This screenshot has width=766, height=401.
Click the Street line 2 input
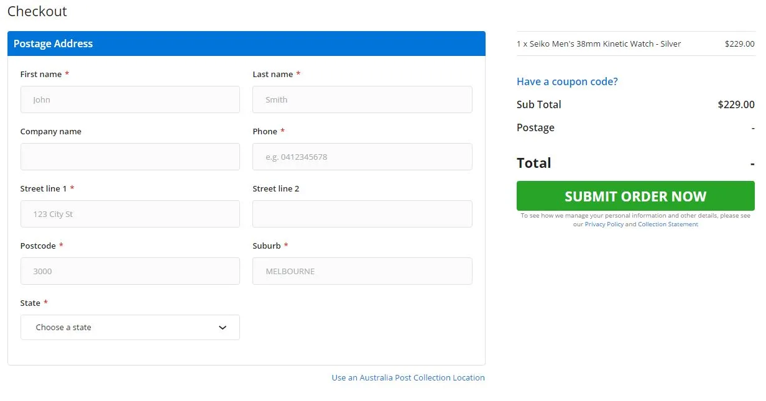click(x=362, y=214)
